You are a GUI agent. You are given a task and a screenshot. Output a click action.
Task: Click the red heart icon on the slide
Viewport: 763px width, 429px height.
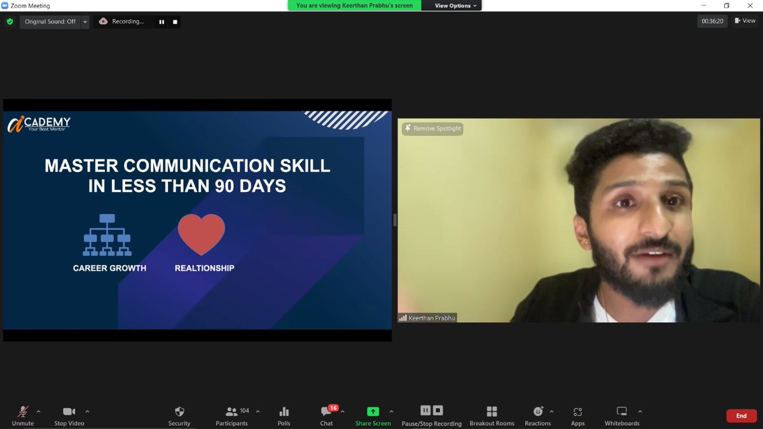[x=201, y=235]
